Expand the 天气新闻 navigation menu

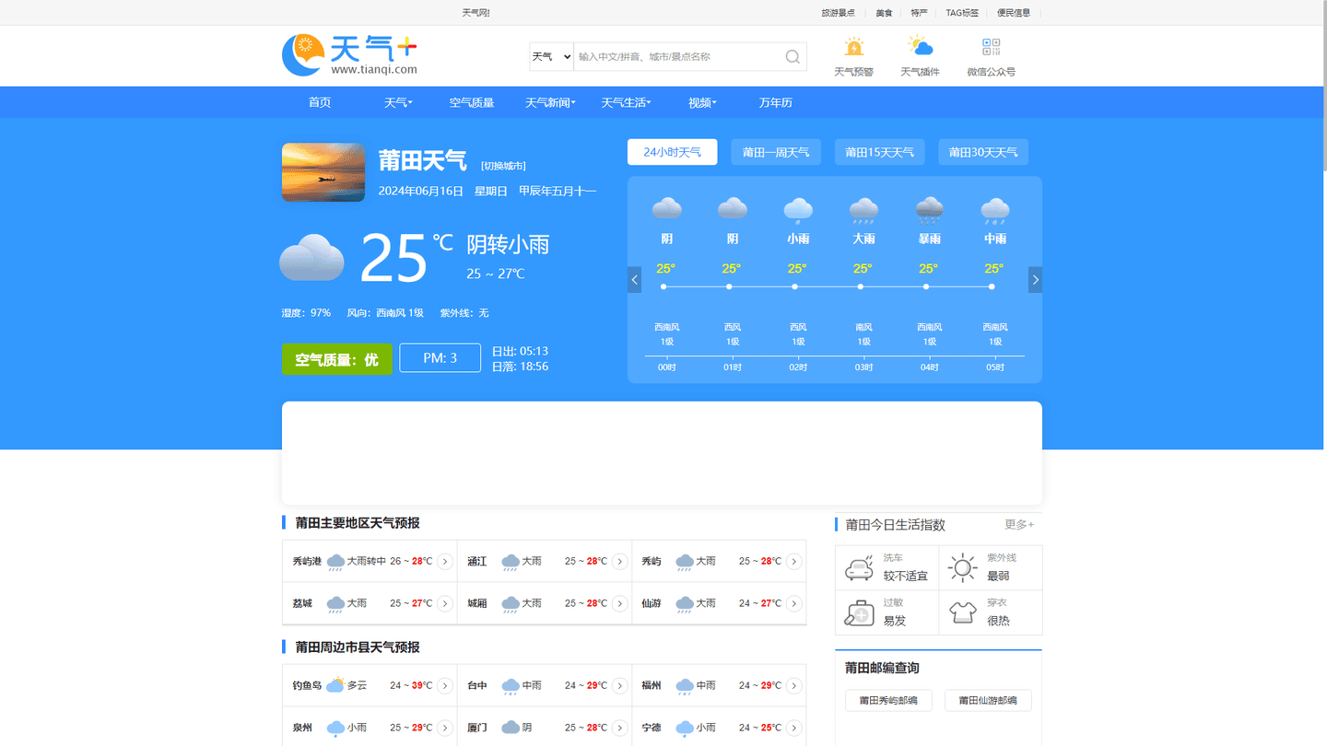click(550, 102)
